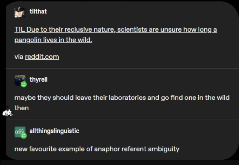
Task: Click the word "then" ending thyrell's reply
Action: (x=22, y=108)
